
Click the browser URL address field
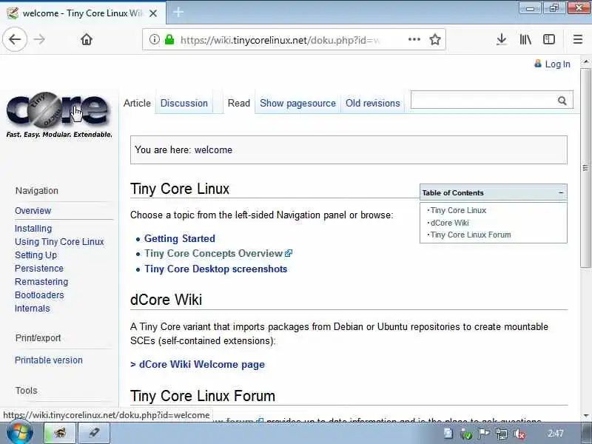click(280, 40)
